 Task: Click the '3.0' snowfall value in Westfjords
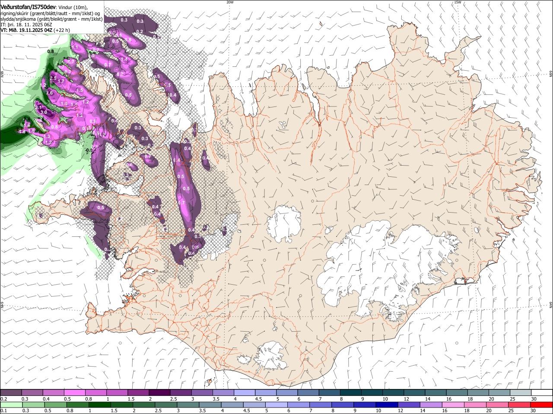tap(43, 112)
